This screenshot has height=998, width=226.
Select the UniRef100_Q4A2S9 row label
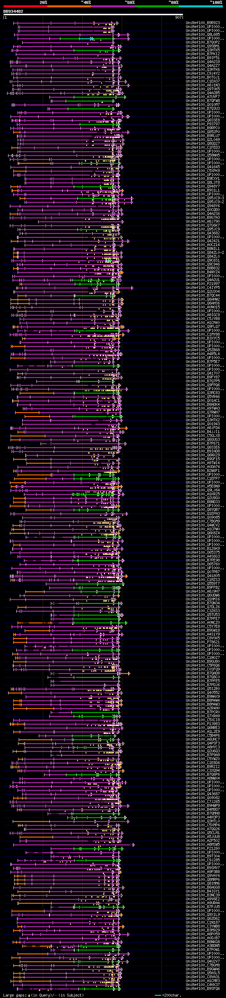pos(203,62)
